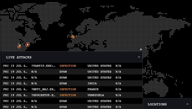Viewport: 192px width, 109px height.
Task: Select the orange marker on the eastern United States
Action: [x=27, y=45]
